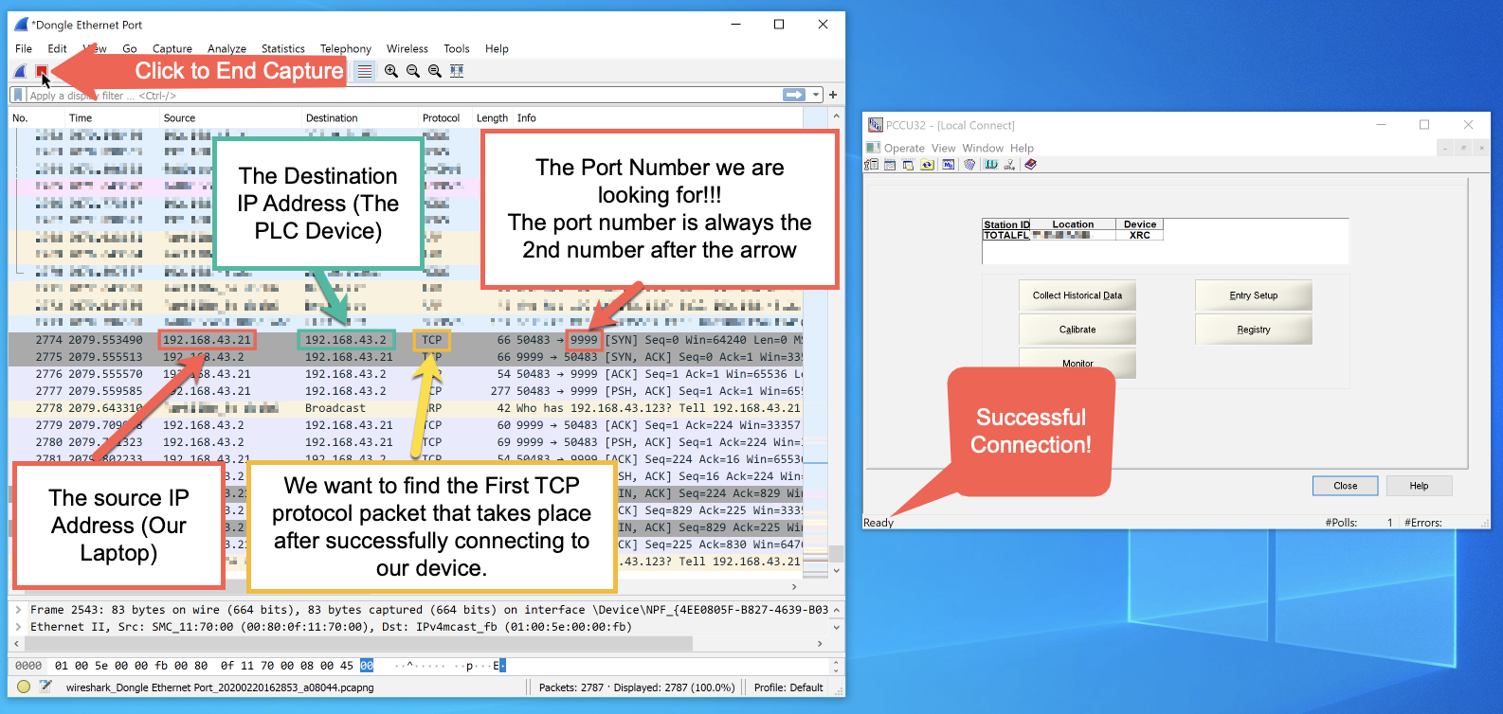The width and height of the screenshot is (1503, 714).
Task: Open Wireshark Capture menu
Action: [172, 48]
